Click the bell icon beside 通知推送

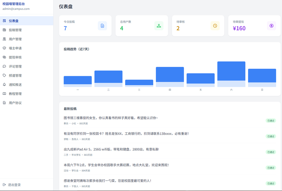click(x=4, y=85)
